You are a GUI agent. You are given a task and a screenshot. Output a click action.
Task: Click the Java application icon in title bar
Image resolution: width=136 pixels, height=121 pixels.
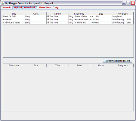2,3
